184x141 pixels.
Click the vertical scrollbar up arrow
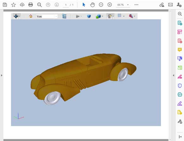[170, 11]
